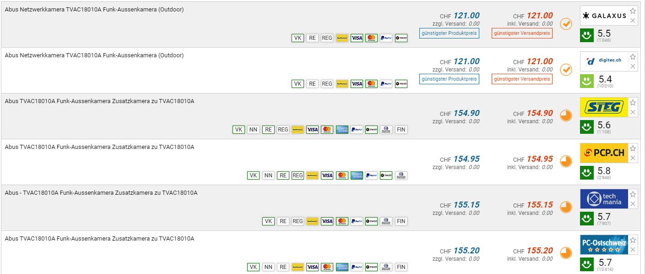Favorite the Galaxus shop with its star icon
This screenshot has height=274, width=645.
point(633,11)
